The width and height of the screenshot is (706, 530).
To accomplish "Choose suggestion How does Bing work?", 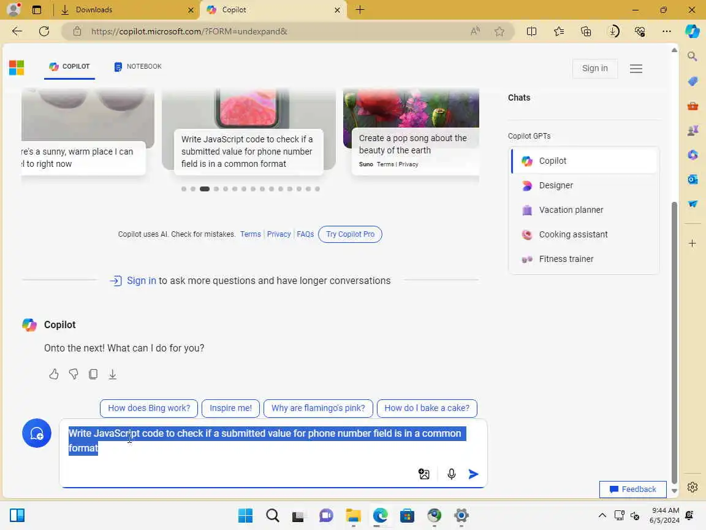I will (x=148, y=408).
